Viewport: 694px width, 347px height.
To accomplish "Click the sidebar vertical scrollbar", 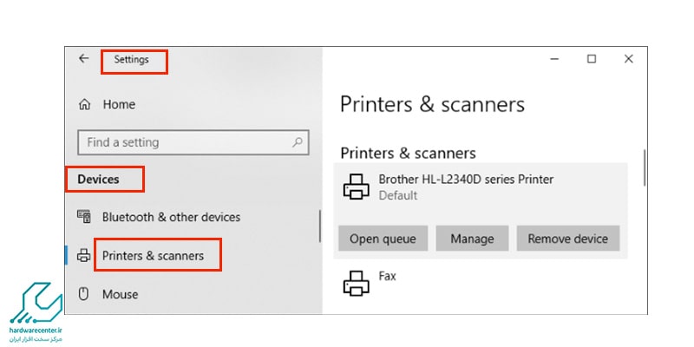I will click(x=319, y=226).
